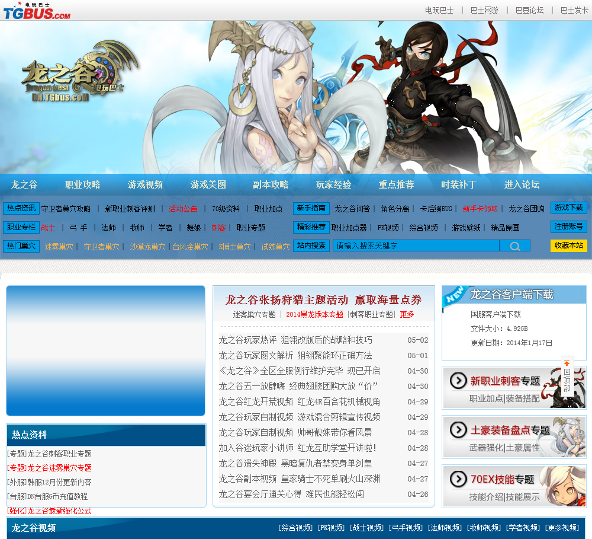Select the 职业攻略 nav tab
The height and width of the screenshot is (539, 592).
point(82,184)
